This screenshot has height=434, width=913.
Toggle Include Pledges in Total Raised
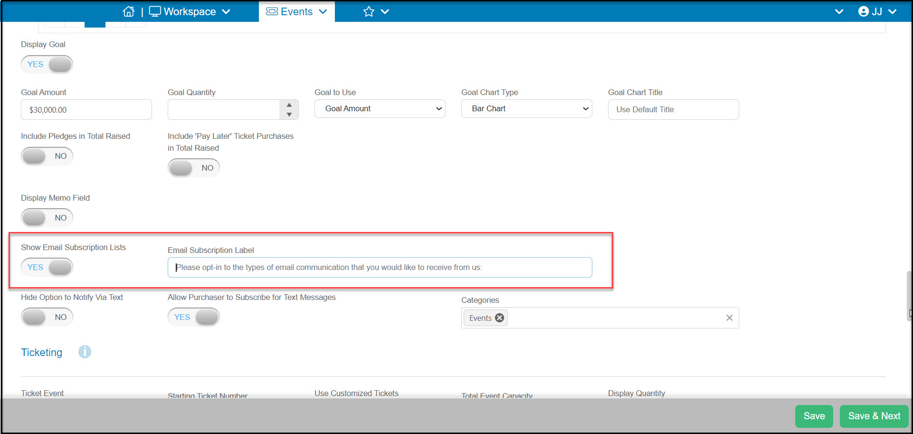click(47, 156)
